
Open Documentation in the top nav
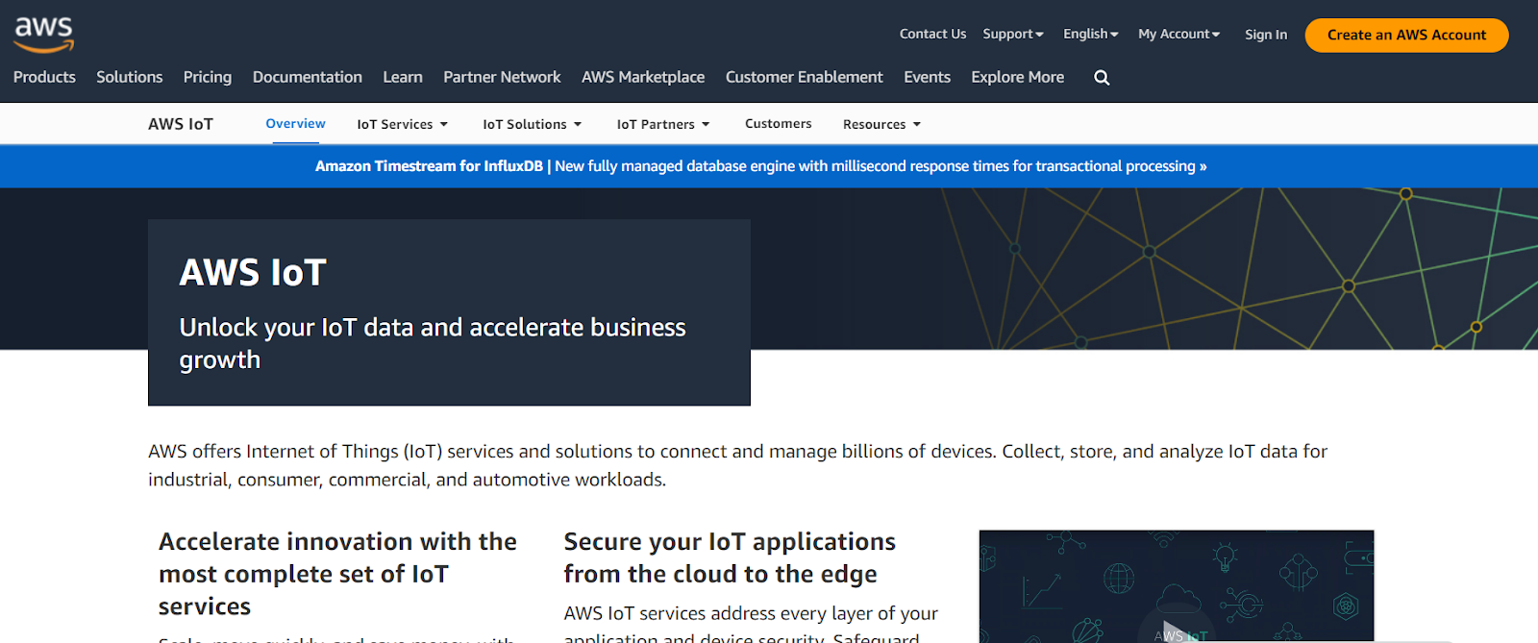pos(308,77)
